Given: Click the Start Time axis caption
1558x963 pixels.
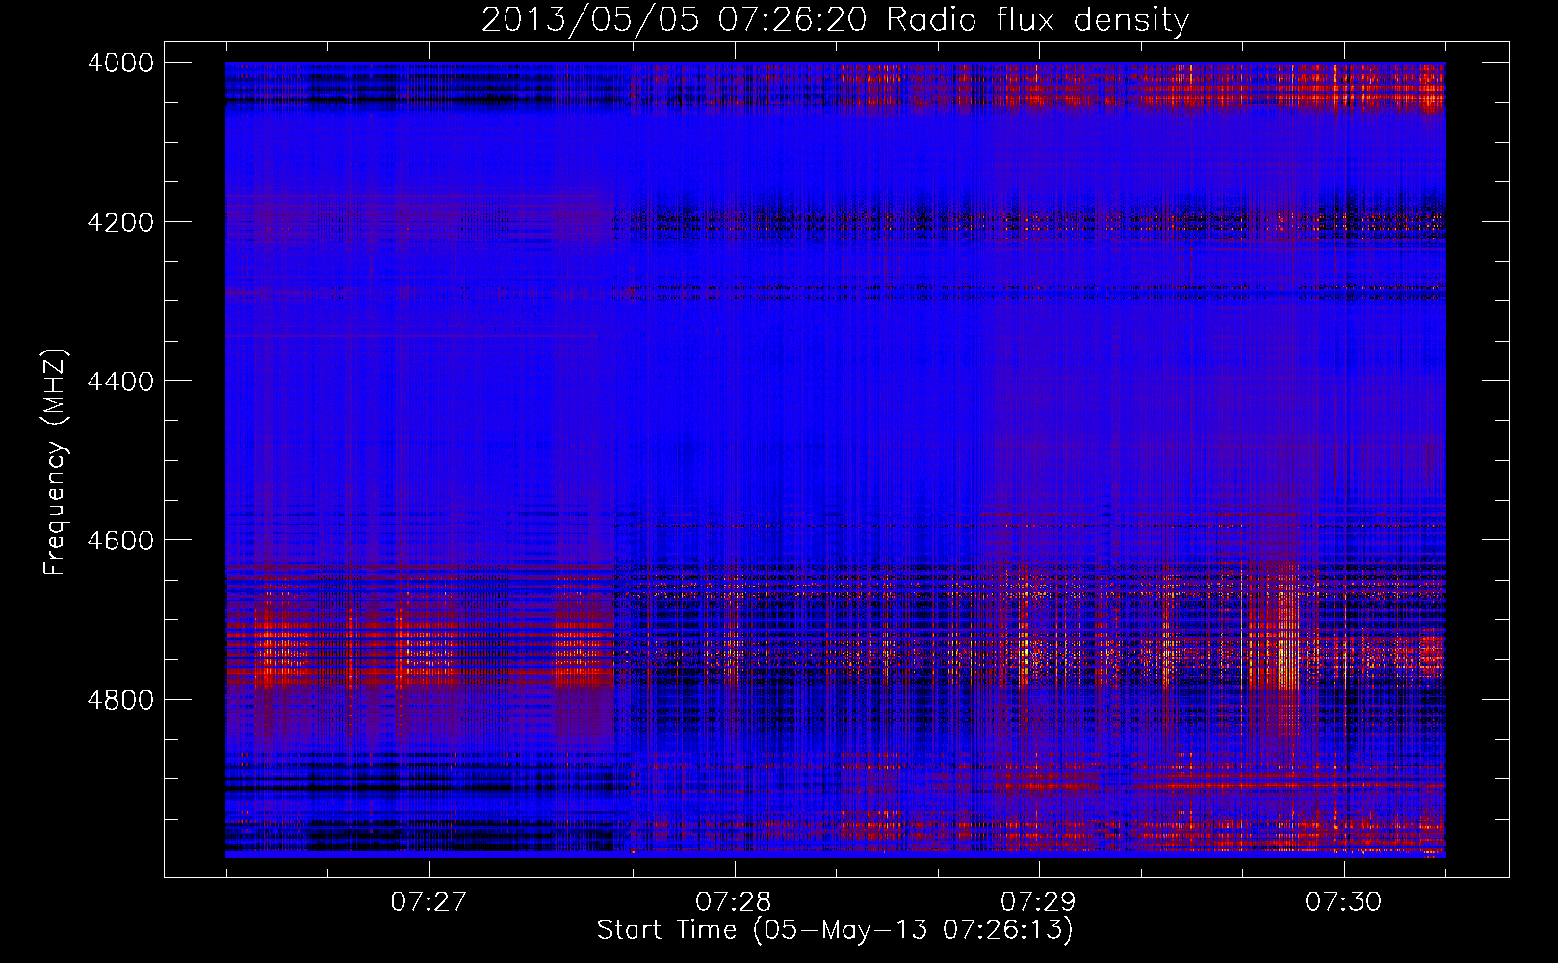Looking at the screenshot, I should 835,930.
